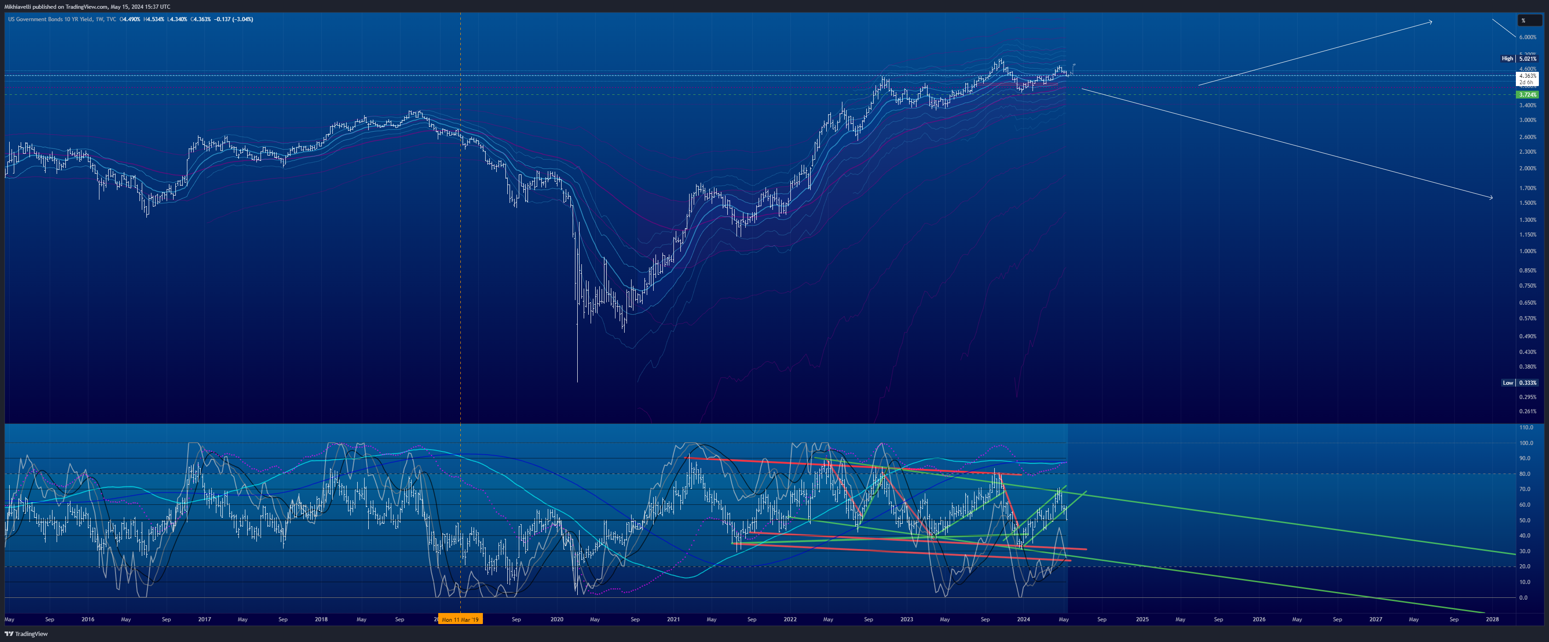The height and width of the screenshot is (642, 1549).
Task: Click the change value −0.137 (−3.04%)
Action: tap(233, 19)
